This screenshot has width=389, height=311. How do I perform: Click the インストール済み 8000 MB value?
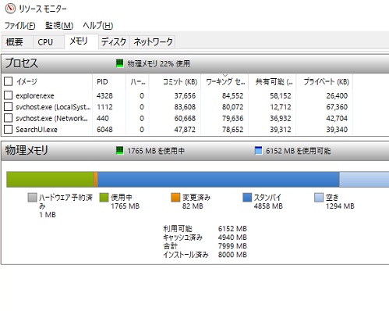(232, 255)
